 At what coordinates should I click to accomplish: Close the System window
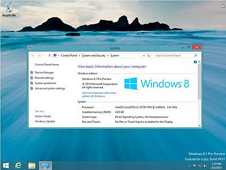[196, 47]
